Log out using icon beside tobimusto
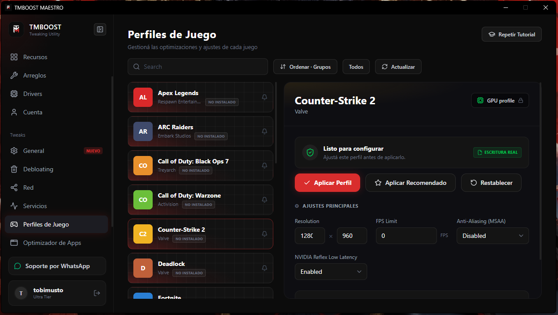This screenshot has width=558, height=315. pos(97,293)
